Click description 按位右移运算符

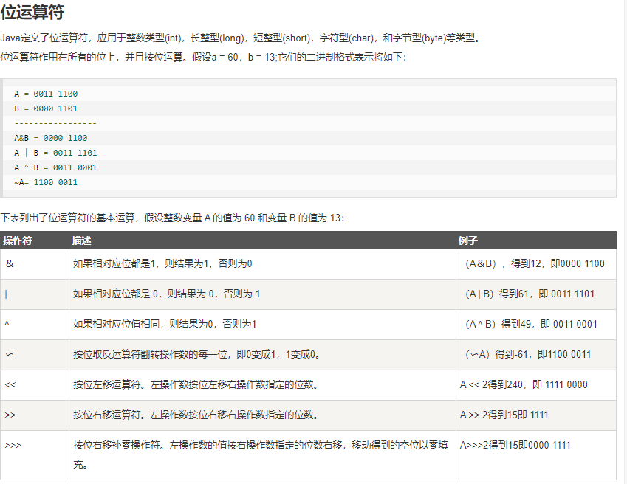(196, 415)
